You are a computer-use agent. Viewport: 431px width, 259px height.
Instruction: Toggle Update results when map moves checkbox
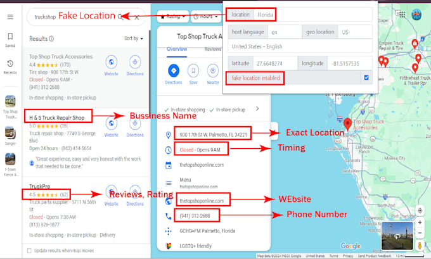click(29, 251)
